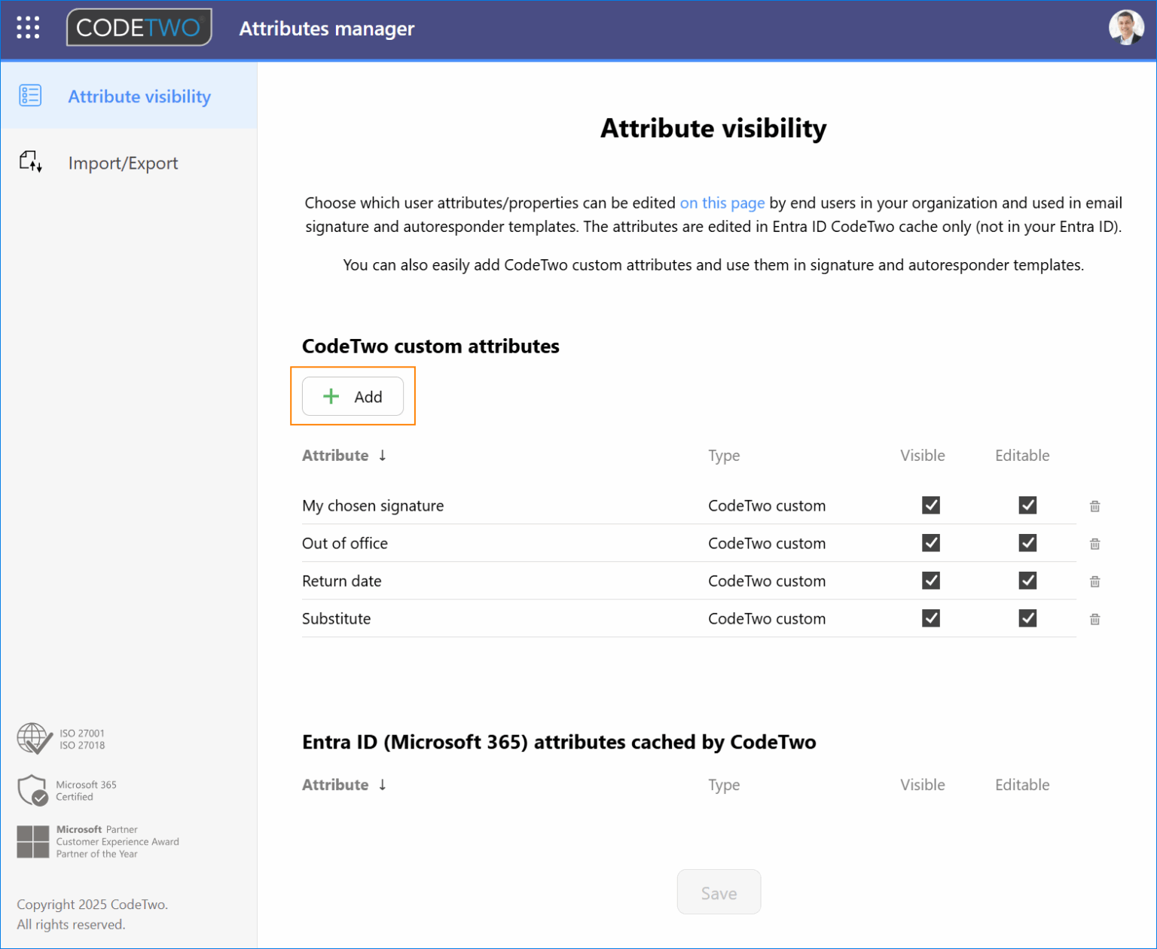
Task: Remove the Substitute attribute via trash icon
Action: point(1094,619)
